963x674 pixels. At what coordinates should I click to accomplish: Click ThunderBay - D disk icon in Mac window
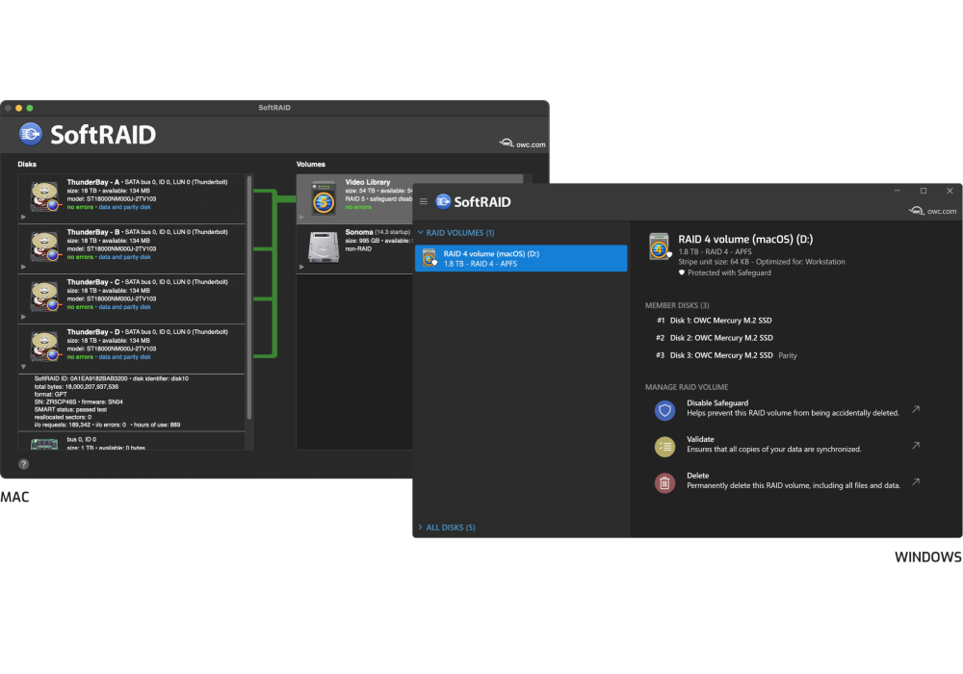(x=45, y=346)
